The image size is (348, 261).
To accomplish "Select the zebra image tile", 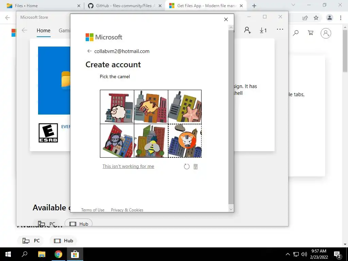I will [x=185, y=141].
